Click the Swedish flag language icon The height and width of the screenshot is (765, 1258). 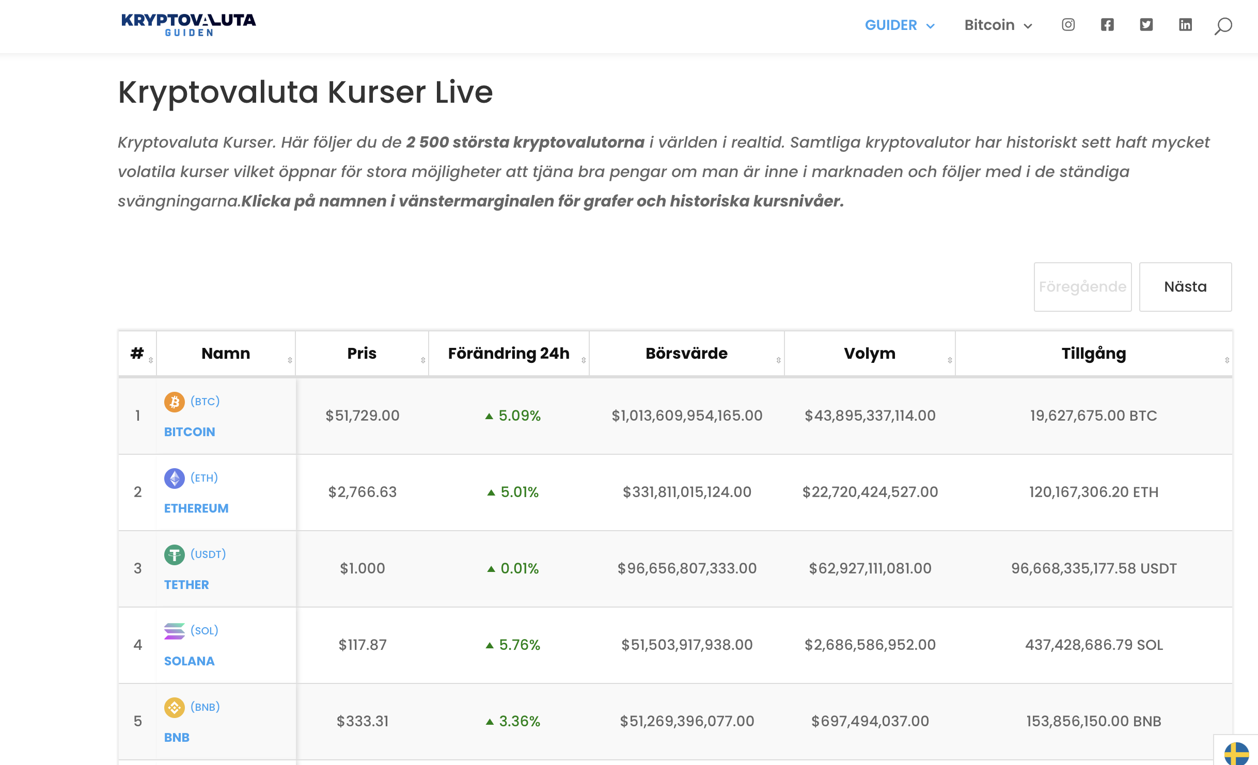click(1236, 754)
